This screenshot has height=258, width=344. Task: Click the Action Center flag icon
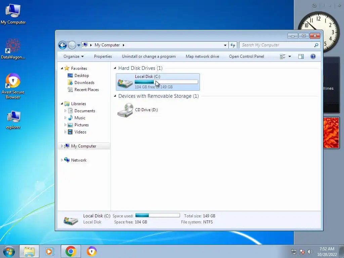tap(302, 252)
